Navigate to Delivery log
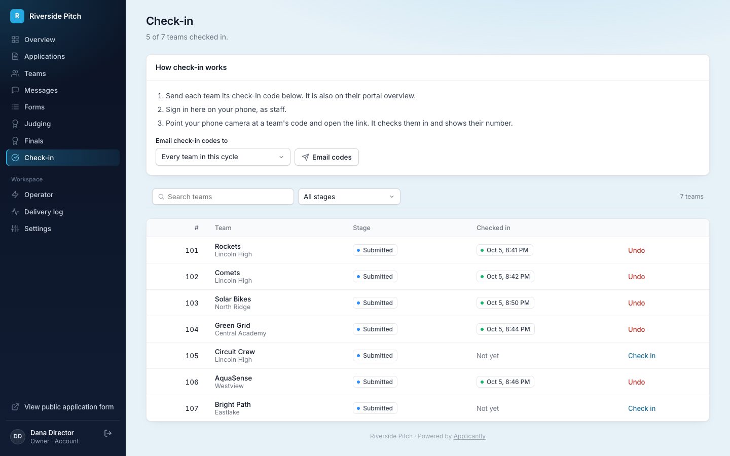This screenshot has width=730, height=456. (x=63, y=212)
